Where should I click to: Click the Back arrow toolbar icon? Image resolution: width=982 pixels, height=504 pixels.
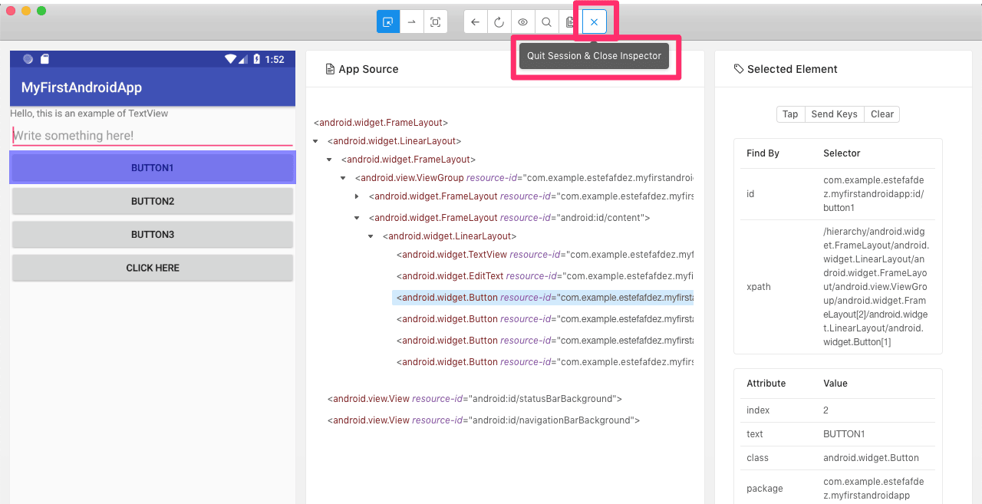(476, 22)
